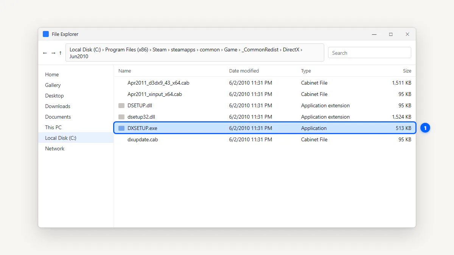Viewport: 454px width, 255px height.
Task: Jump to Steam breadcrumb segment
Action: pos(160,49)
